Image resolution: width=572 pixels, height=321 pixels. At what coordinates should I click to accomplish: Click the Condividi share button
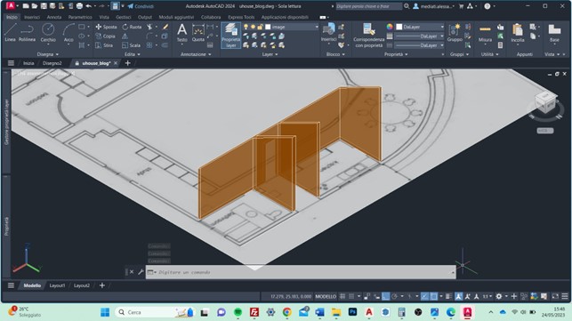pos(141,6)
